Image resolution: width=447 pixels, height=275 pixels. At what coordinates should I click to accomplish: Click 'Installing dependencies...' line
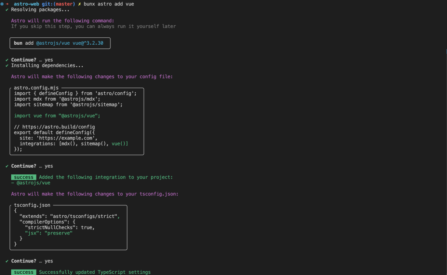47,65
